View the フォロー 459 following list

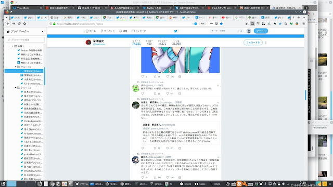point(149,43)
